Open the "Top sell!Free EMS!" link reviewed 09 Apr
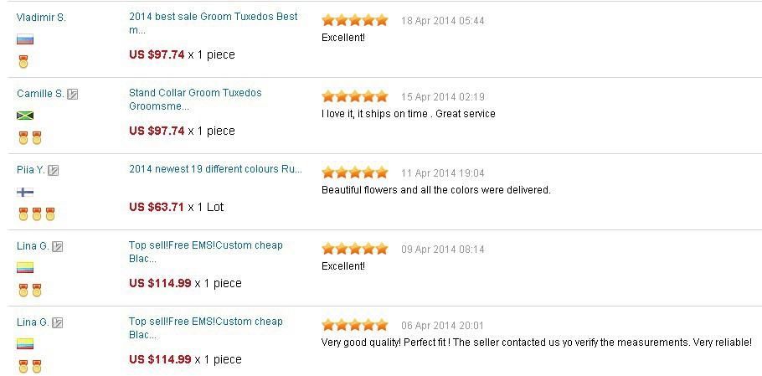This screenshot has width=762, height=376. click(205, 245)
